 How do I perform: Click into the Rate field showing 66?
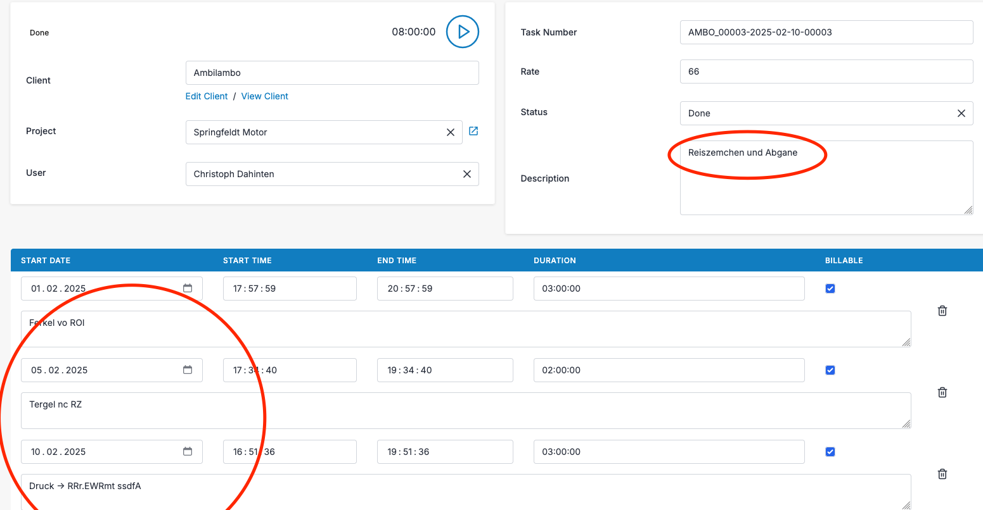tap(825, 72)
